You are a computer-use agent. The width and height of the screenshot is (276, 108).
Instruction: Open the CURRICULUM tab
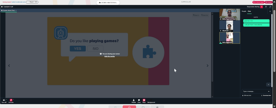(x=186, y=2)
